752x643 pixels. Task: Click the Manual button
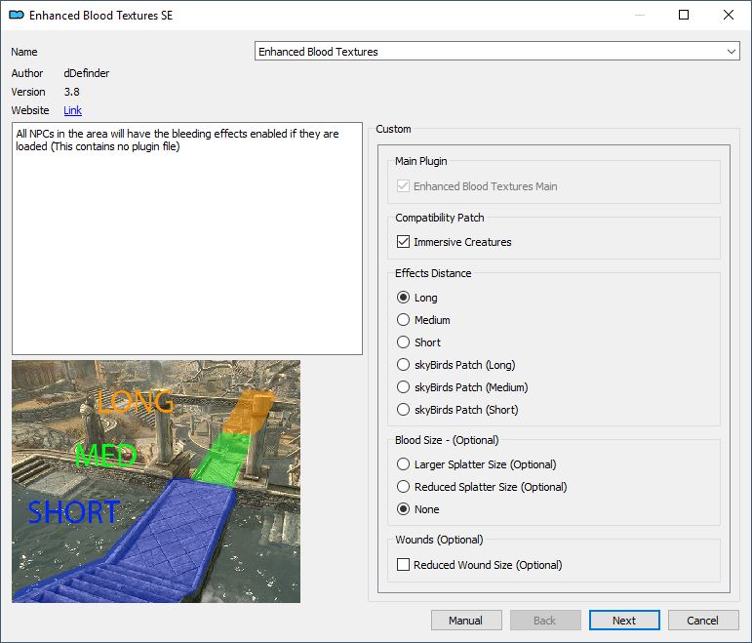click(466, 621)
